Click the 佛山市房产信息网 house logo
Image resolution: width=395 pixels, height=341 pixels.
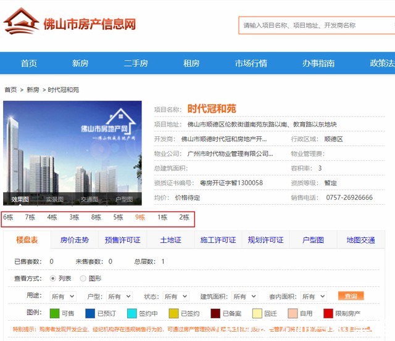point(21,21)
